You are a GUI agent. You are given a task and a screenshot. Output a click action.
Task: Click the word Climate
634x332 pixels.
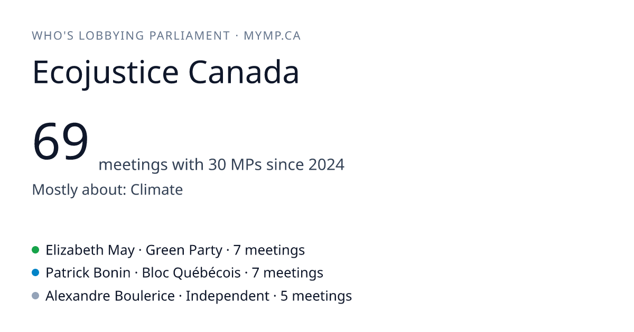pos(157,190)
